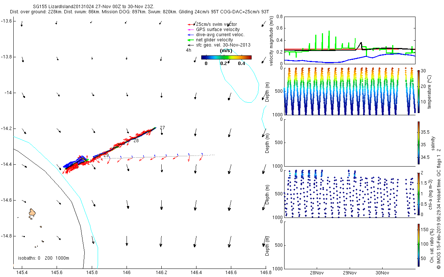Click the 'Ox. sat. ratio (%)' color bar label

click(432, 245)
